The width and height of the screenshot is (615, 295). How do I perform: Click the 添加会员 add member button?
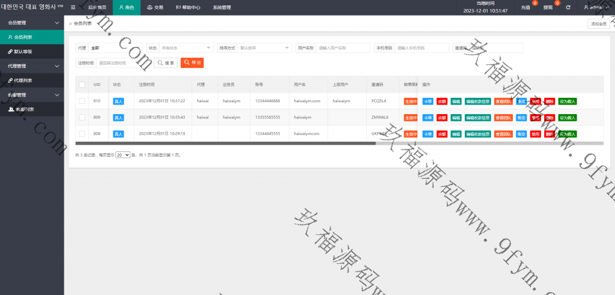coord(598,23)
